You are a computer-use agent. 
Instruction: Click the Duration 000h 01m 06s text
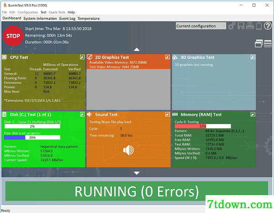click(47, 42)
